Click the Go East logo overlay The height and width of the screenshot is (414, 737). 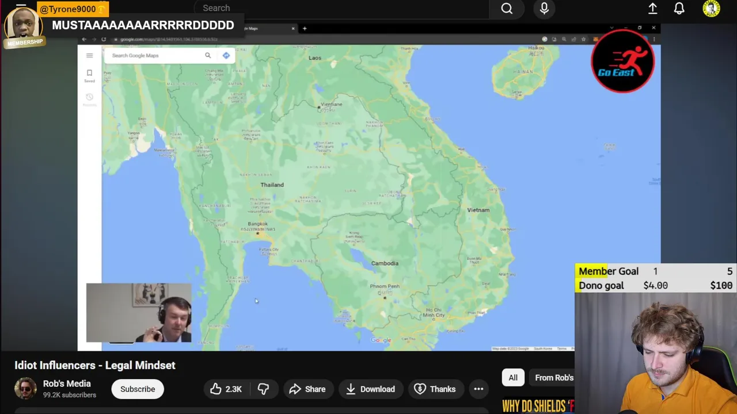click(x=622, y=61)
